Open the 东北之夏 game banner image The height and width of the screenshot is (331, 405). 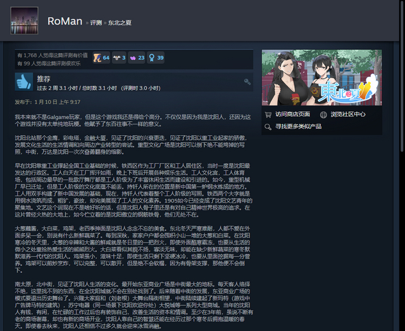pyautogui.click(x=322, y=78)
